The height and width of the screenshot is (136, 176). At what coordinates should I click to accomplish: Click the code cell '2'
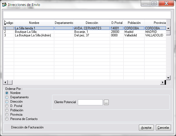pos(9,32)
